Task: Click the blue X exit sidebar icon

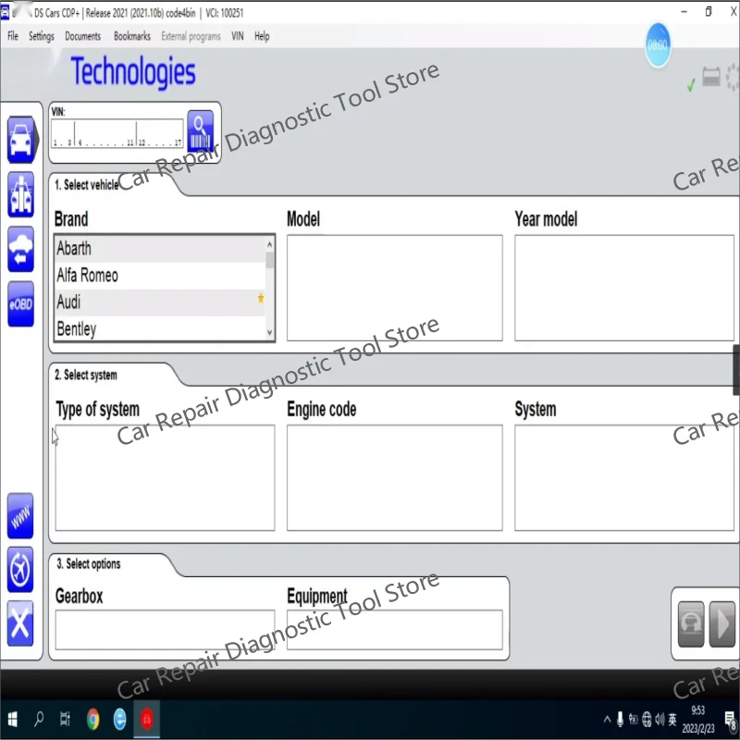Action: pos(20,623)
